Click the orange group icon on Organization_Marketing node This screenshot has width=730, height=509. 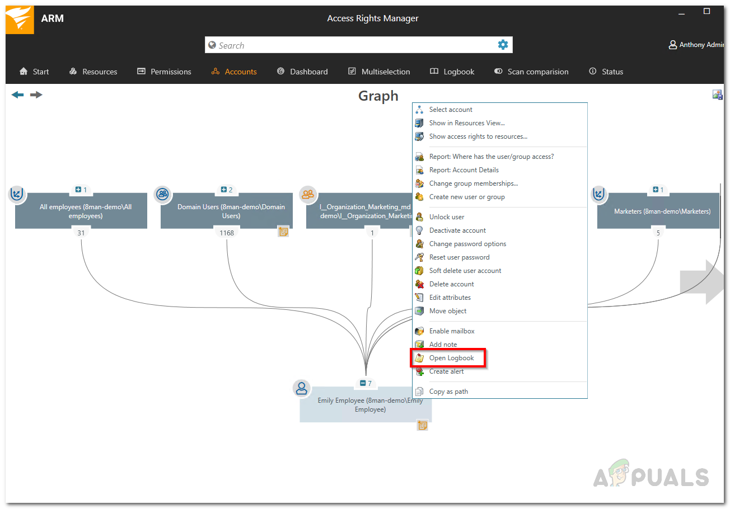pyautogui.click(x=308, y=194)
